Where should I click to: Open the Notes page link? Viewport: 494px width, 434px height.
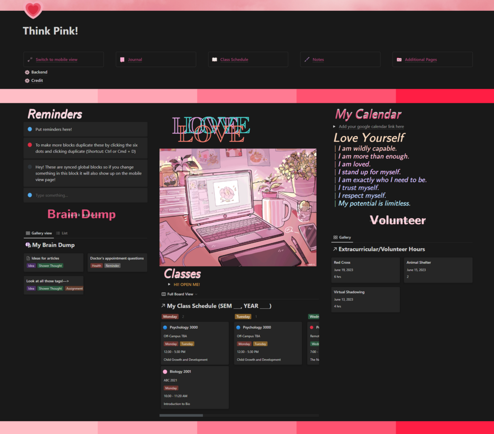click(x=318, y=59)
